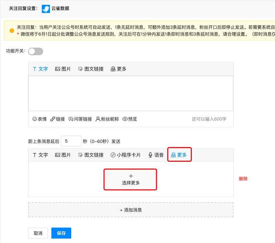
Task: Delete the second message via 删除 link
Action: 243,179
